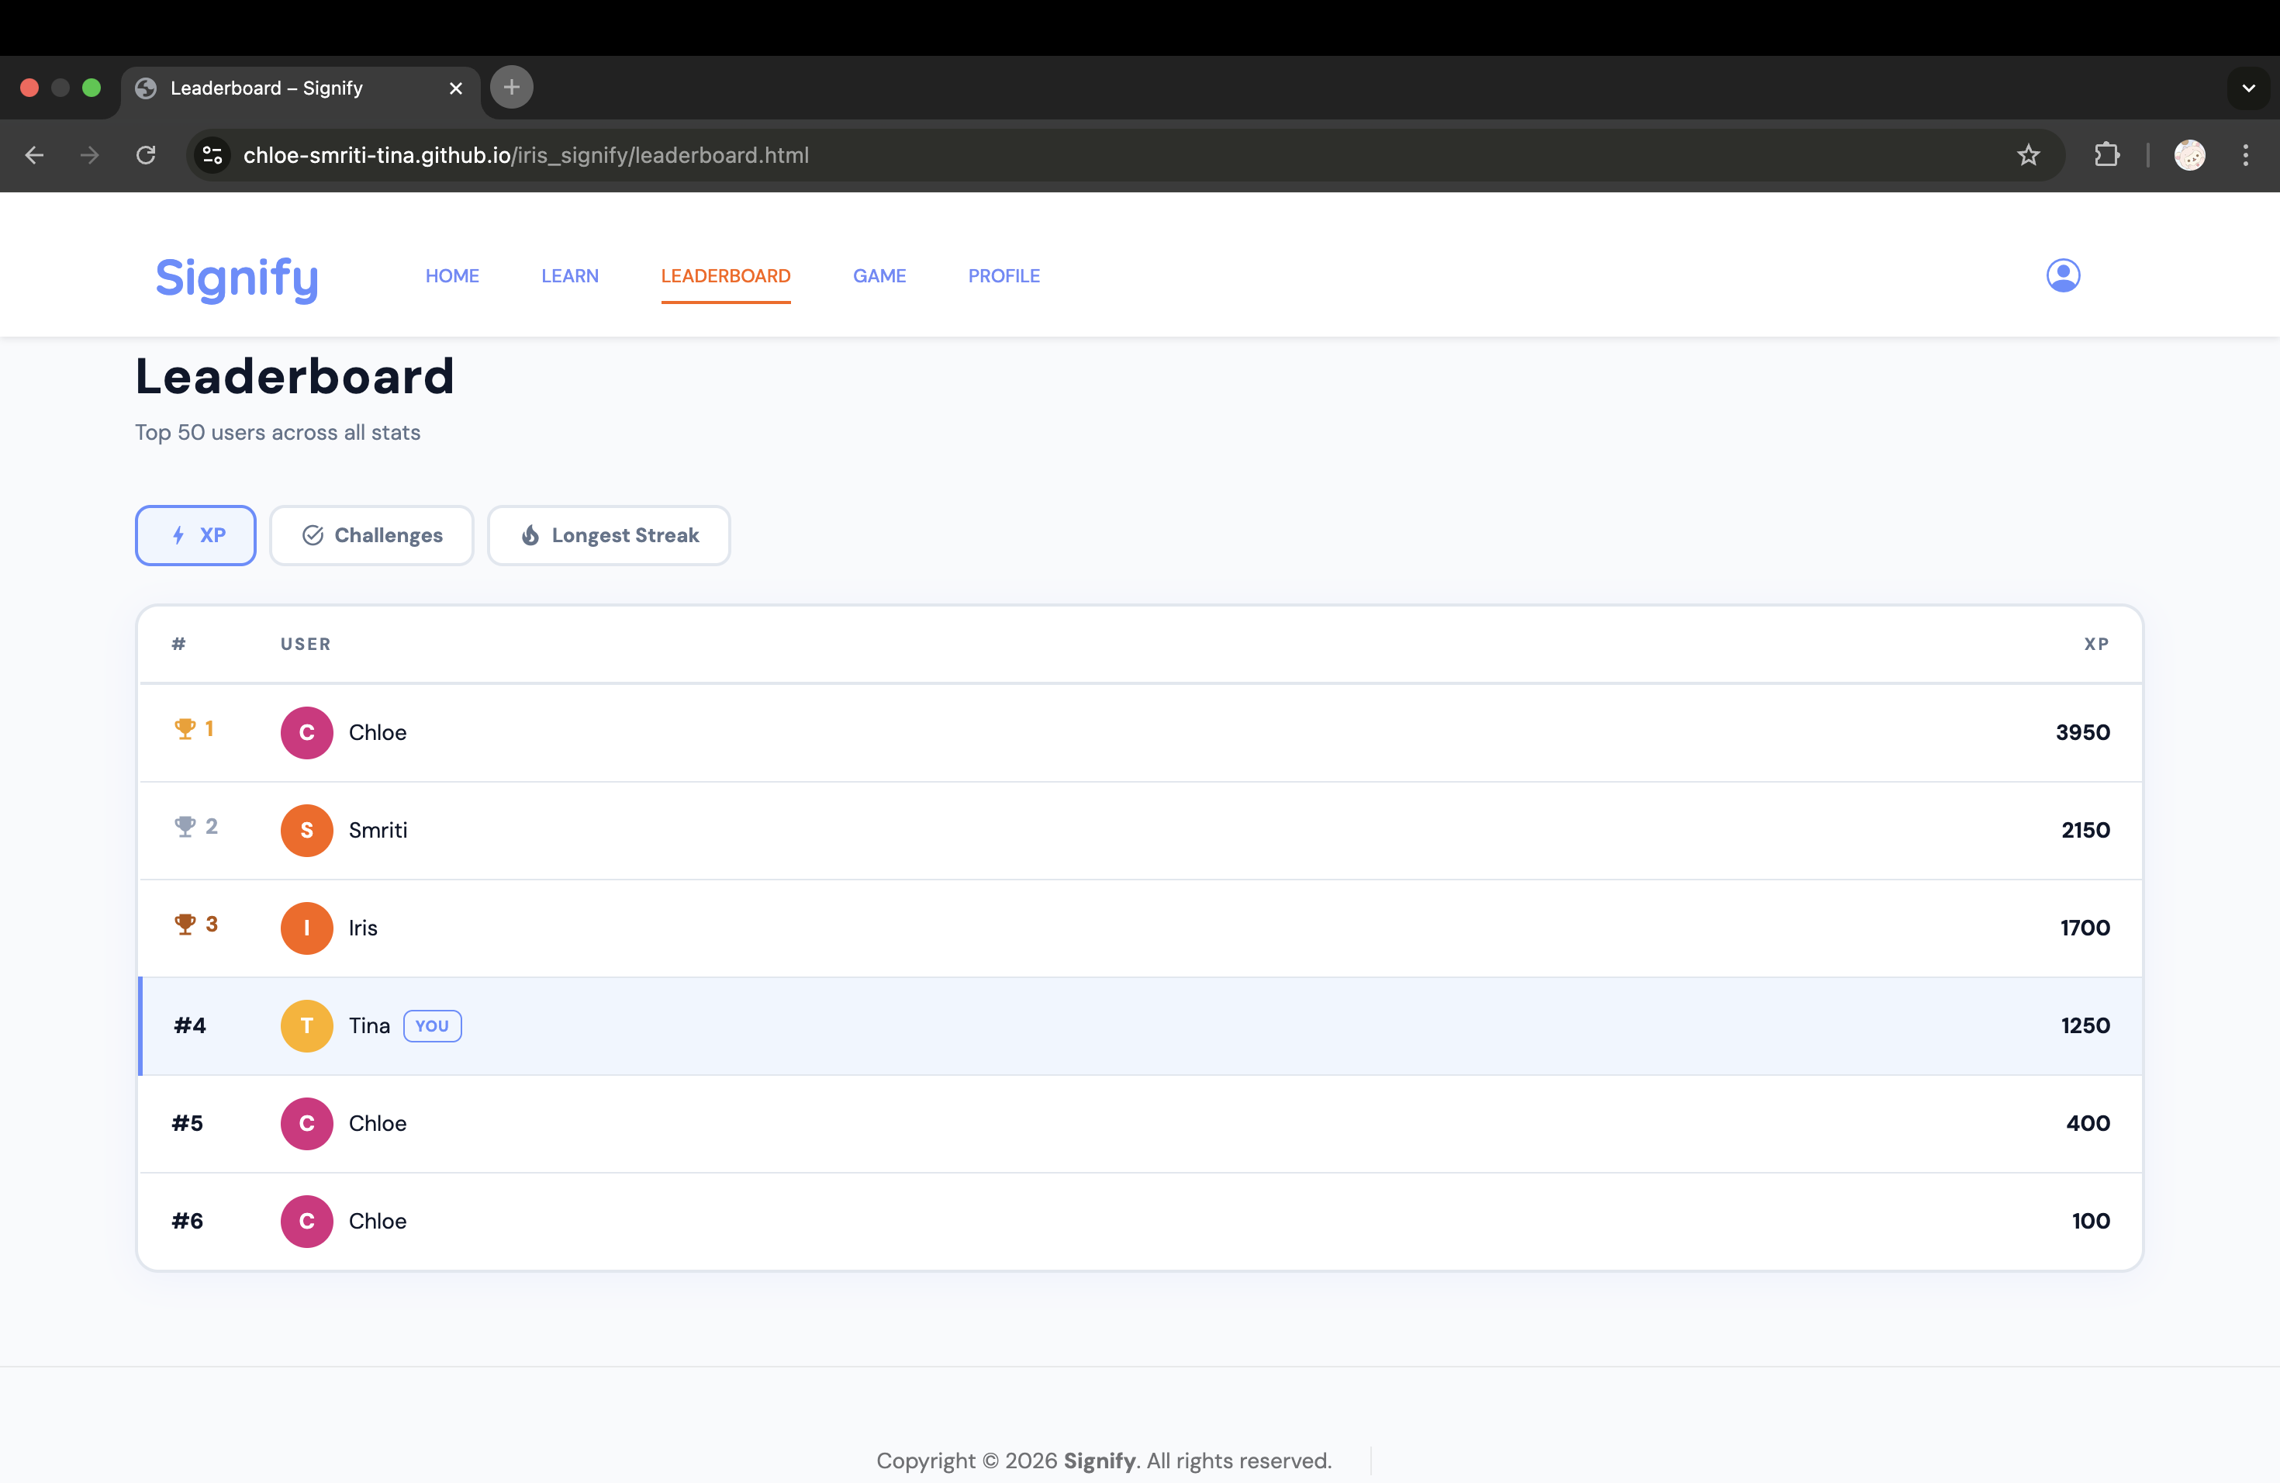Click the Chrome profile avatar icon

tap(2189, 155)
